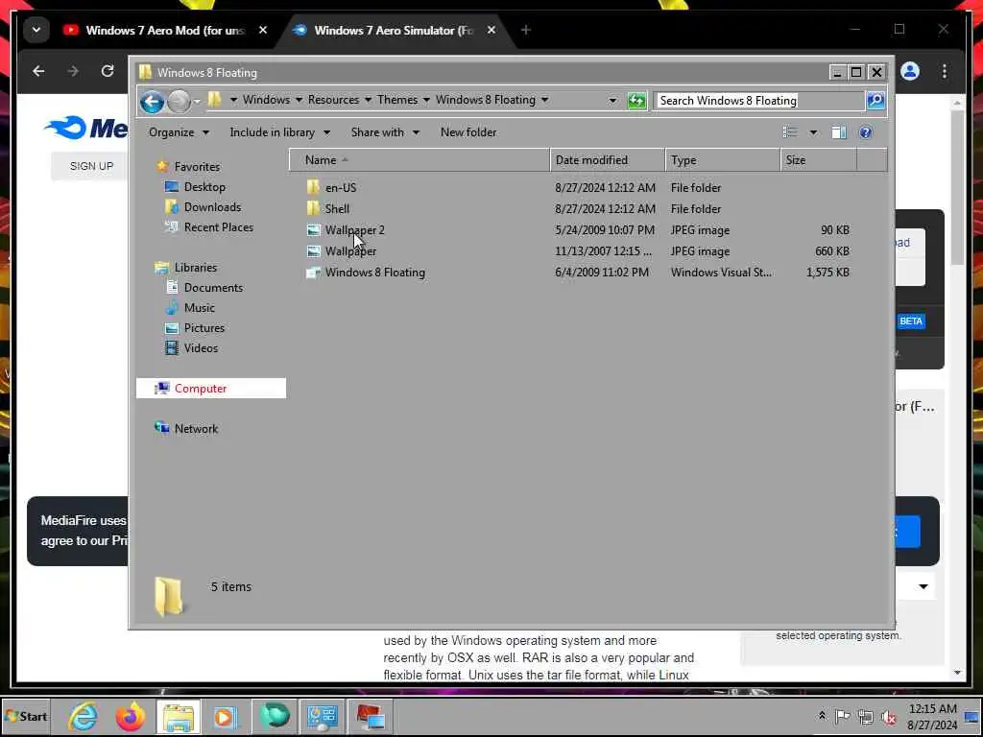The height and width of the screenshot is (737, 983).
Task: Select the Windows 8 Floating theme file icon
Action: pos(314,273)
